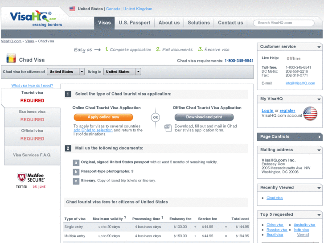Click the Single entry table row
The height and width of the screenshot is (243, 324).
(156, 227)
